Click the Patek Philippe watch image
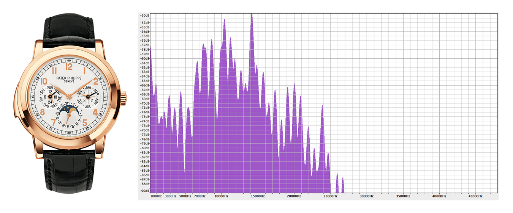 (69, 103)
